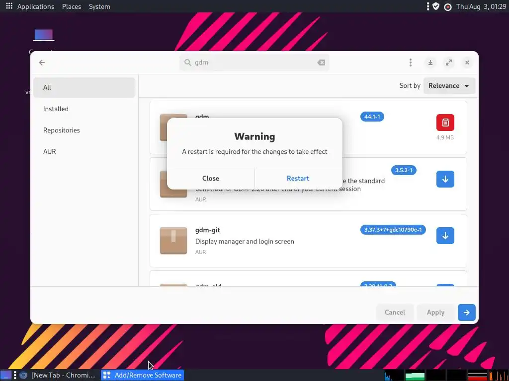Viewport: 509px width, 381px height.
Task: Click 'Display manager and login screen' description
Action: pyautogui.click(x=245, y=242)
